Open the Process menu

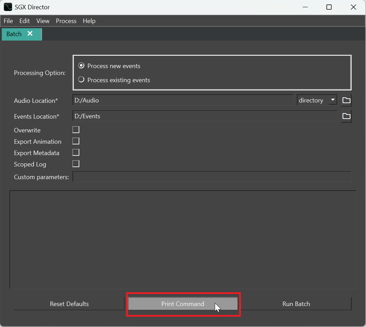tap(66, 21)
